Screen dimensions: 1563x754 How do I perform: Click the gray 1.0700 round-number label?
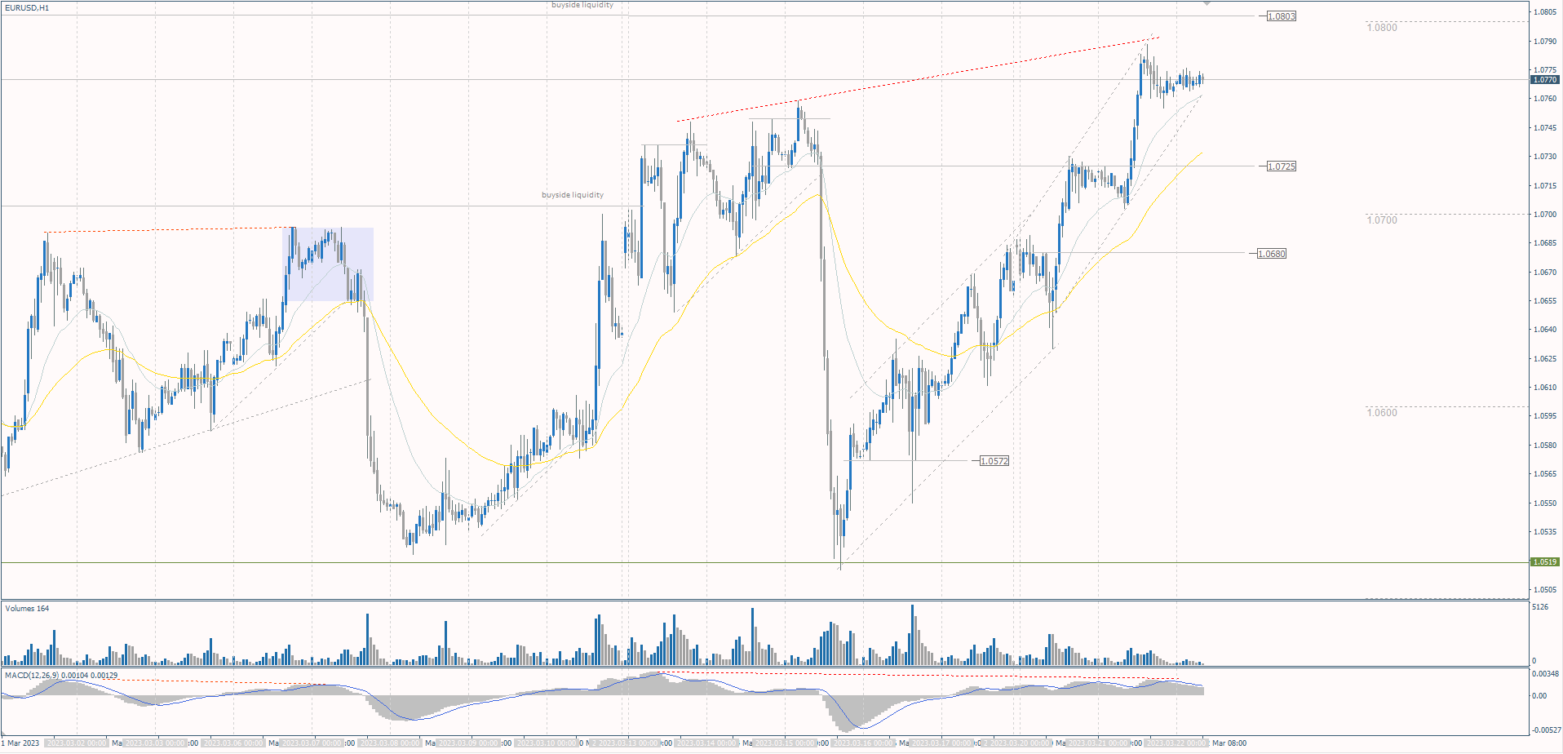click(x=1382, y=220)
